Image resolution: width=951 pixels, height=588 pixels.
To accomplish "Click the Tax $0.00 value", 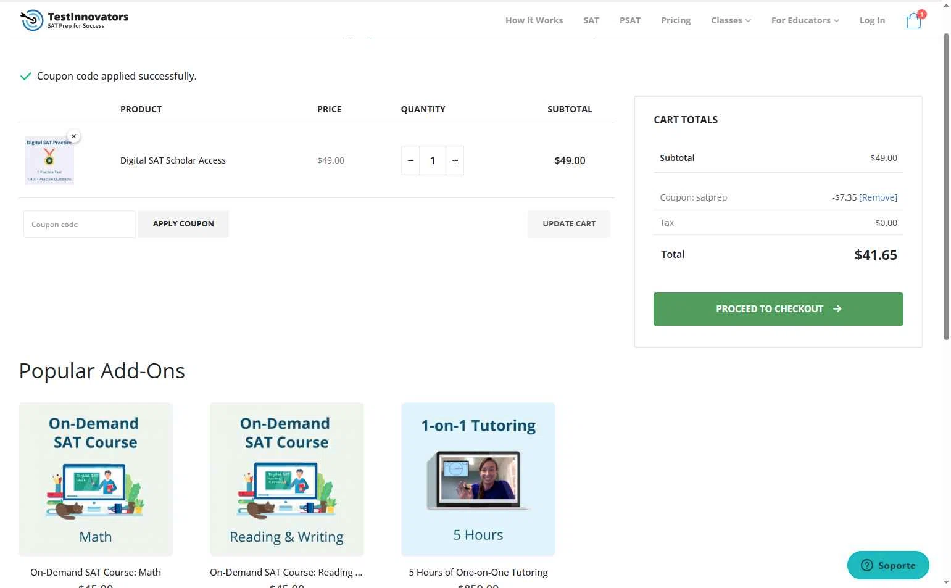I will pos(886,223).
